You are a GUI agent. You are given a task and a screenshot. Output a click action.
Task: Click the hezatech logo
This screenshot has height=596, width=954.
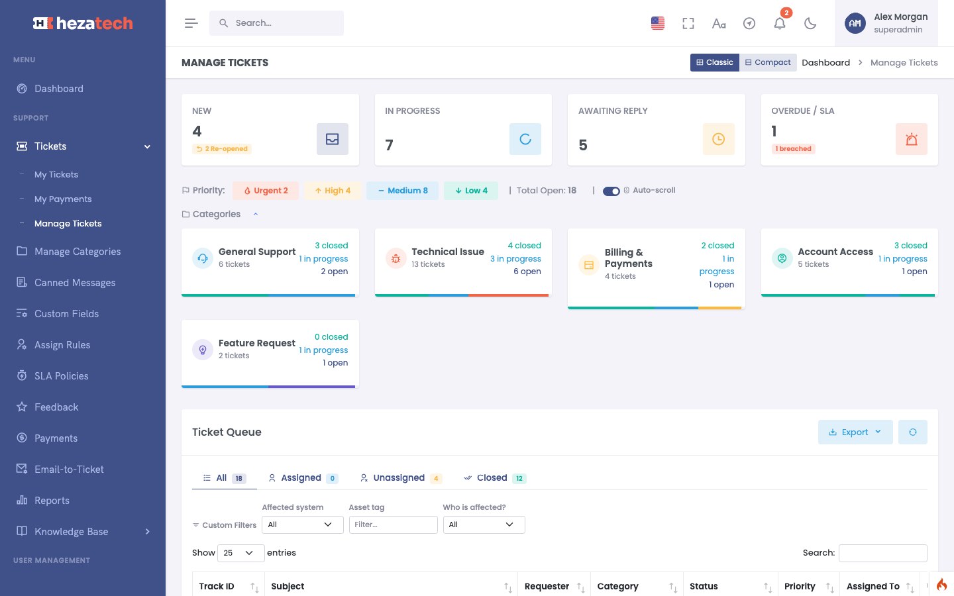(83, 23)
